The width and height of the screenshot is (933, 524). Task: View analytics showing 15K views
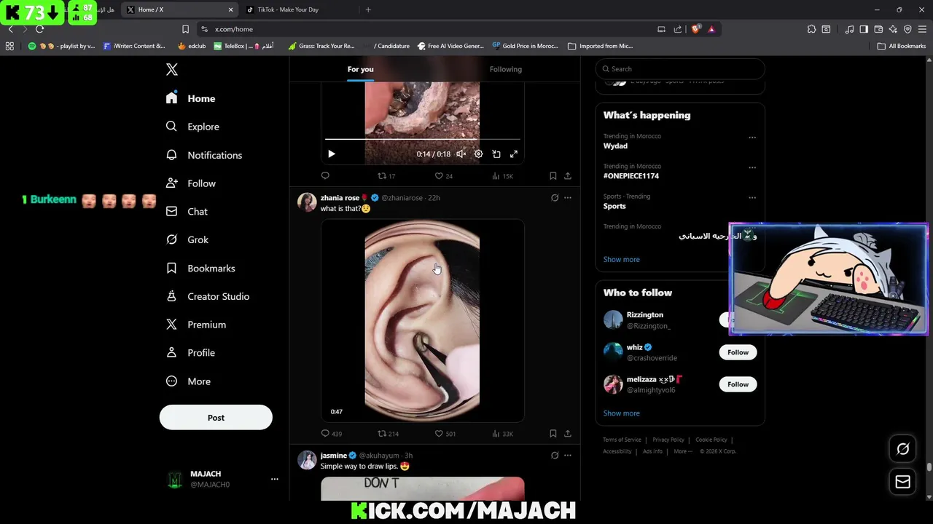[x=502, y=175]
